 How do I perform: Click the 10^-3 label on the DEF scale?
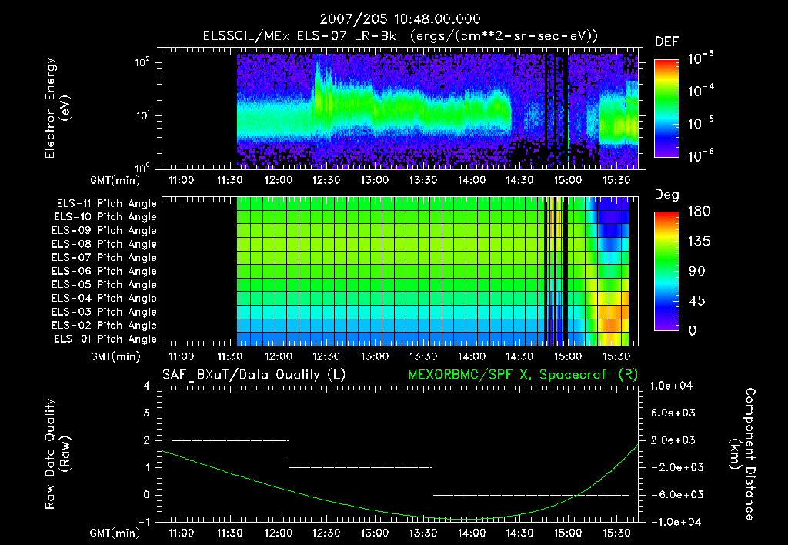700,58
